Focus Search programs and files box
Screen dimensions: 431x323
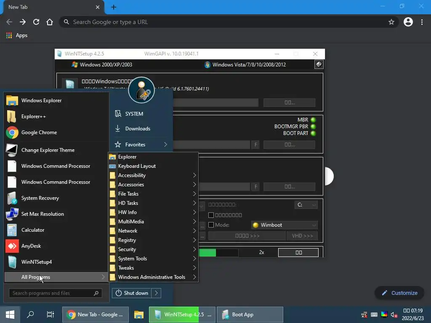coord(56,293)
